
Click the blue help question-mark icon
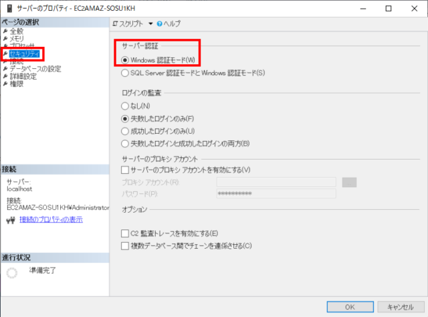(159, 24)
